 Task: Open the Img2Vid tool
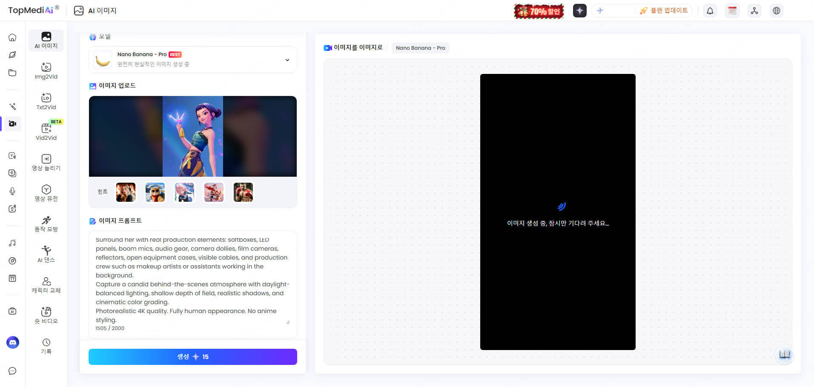coord(46,71)
